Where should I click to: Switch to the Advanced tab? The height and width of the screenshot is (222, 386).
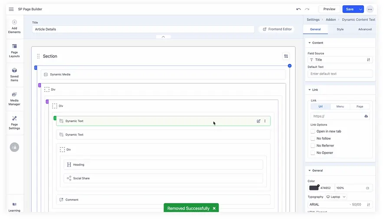click(364, 29)
